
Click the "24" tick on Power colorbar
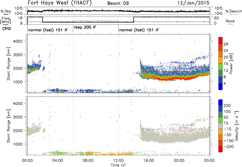(x=226, y=51)
